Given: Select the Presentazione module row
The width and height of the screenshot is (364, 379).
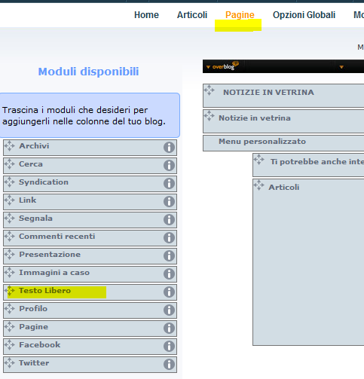Looking at the screenshot, I should pyautogui.click(x=90, y=256).
